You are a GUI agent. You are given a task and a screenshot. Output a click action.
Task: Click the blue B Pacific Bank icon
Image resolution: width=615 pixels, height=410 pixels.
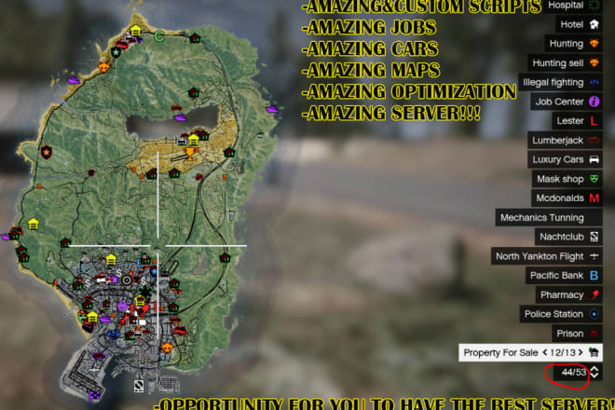tap(594, 276)
